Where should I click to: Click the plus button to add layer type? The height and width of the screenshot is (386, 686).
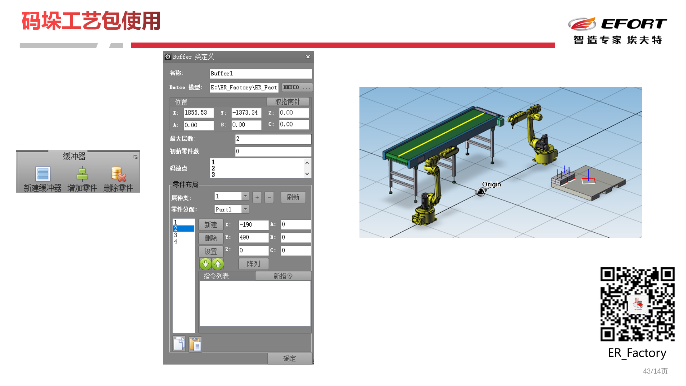tap(257, 197)
